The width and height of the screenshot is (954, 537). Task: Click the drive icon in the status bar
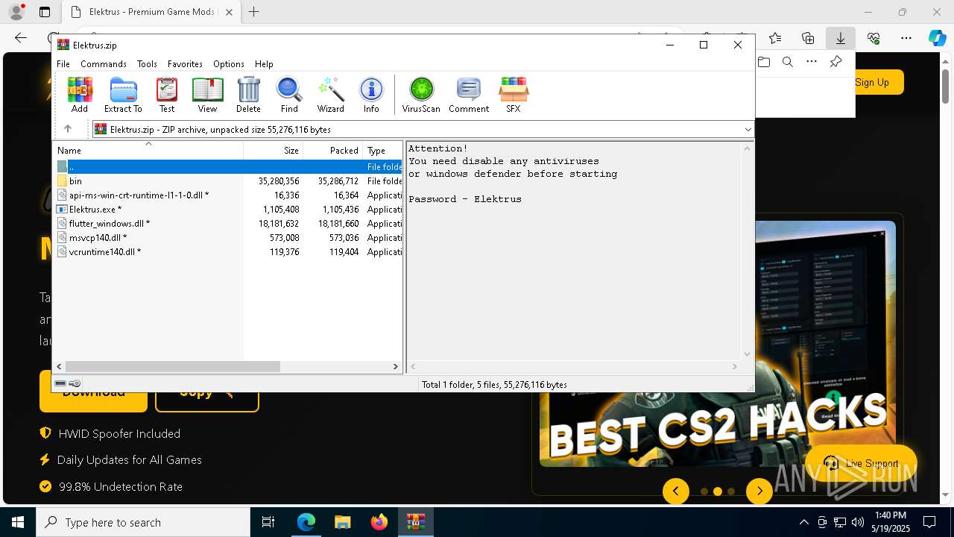pos(60,383)
